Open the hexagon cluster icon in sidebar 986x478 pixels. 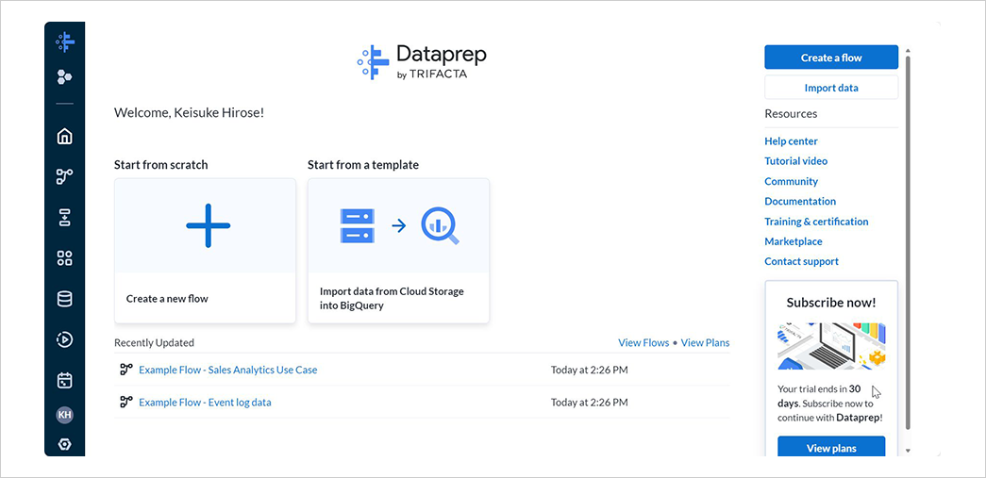[x=64, y=76]
